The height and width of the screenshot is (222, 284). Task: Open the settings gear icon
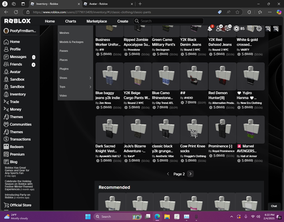259,28
